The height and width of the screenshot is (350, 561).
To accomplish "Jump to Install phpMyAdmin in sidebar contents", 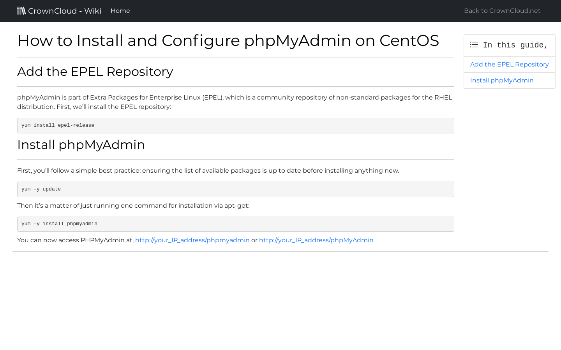I will tap(502, 80).
